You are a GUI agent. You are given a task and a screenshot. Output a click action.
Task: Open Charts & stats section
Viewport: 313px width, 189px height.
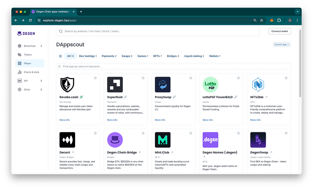pyautogui.click(x=30, y=72)
